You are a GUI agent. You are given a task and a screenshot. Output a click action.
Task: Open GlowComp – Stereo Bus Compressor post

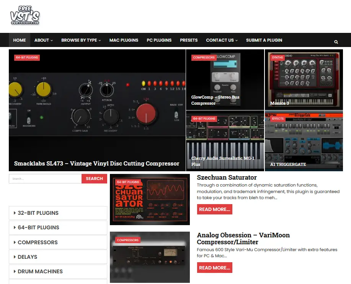pyautogui.click(x=215, y=100)
